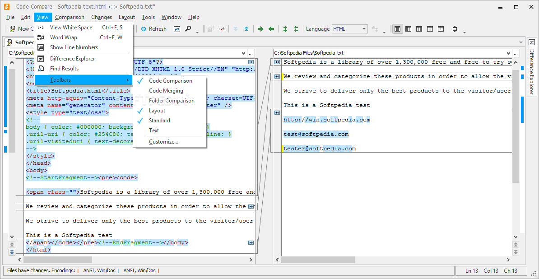Uncheck the Code Comparison toolbar
The width and height of the screenshot is (539, 279).
[x=170, y=81]
